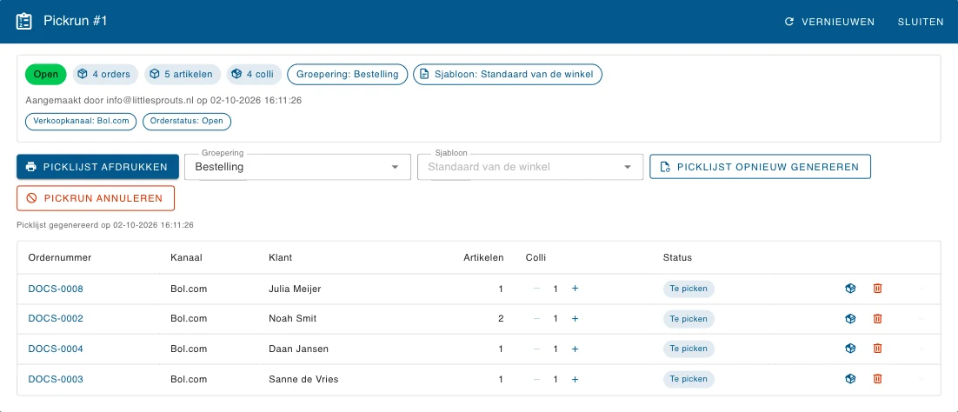This screenshot has height=412, width=958.
Task: Decrease colli for DOCS-0008 with minus
Action: tap(536, 289)
